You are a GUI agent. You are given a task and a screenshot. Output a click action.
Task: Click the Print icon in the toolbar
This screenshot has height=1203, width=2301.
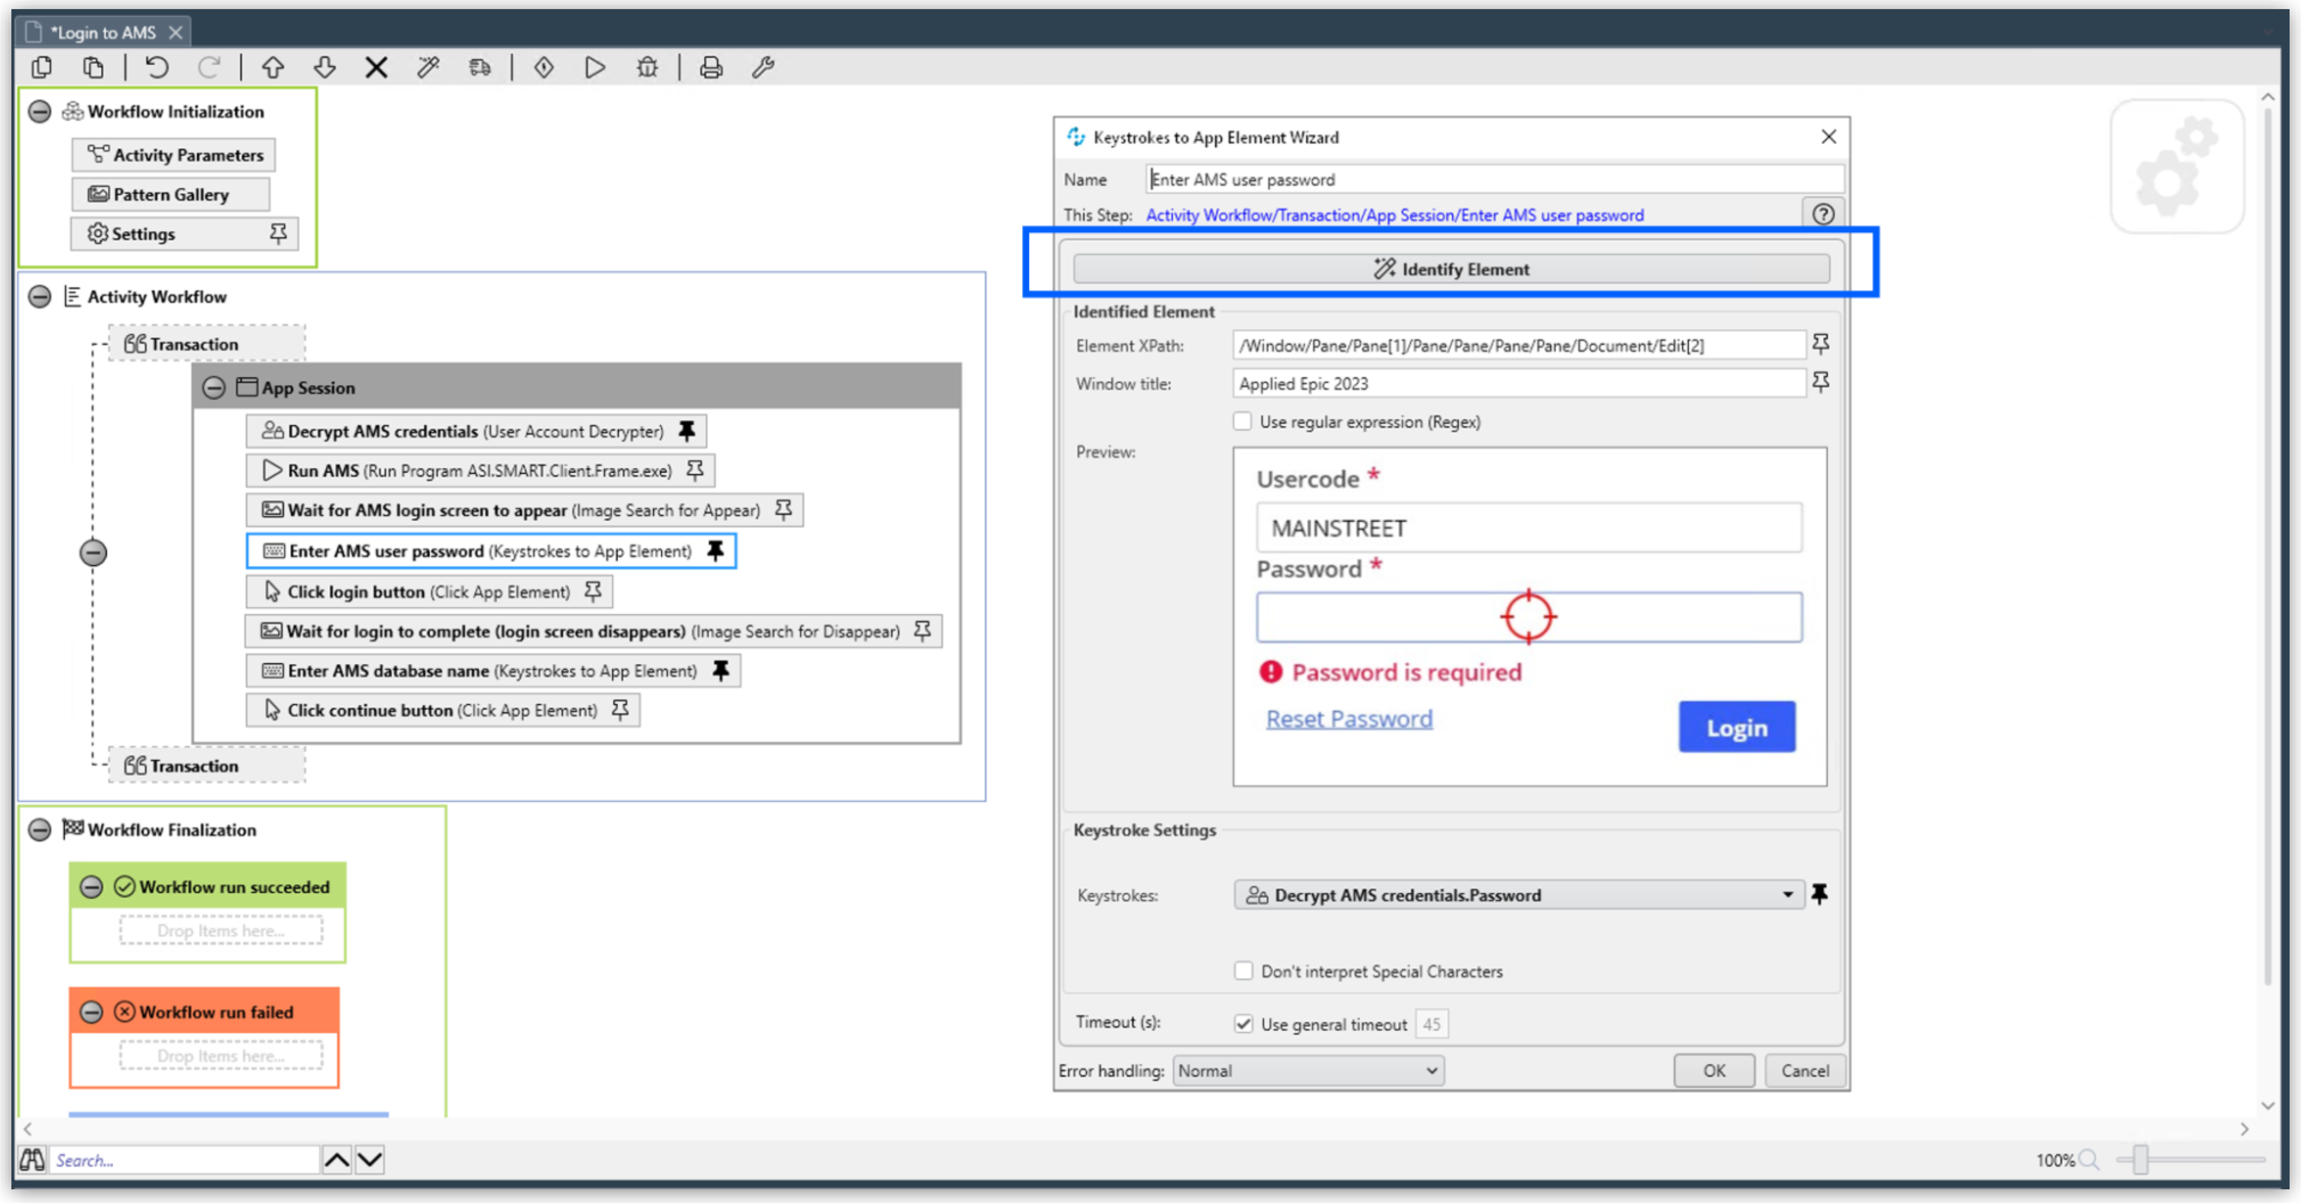point(710,67)
